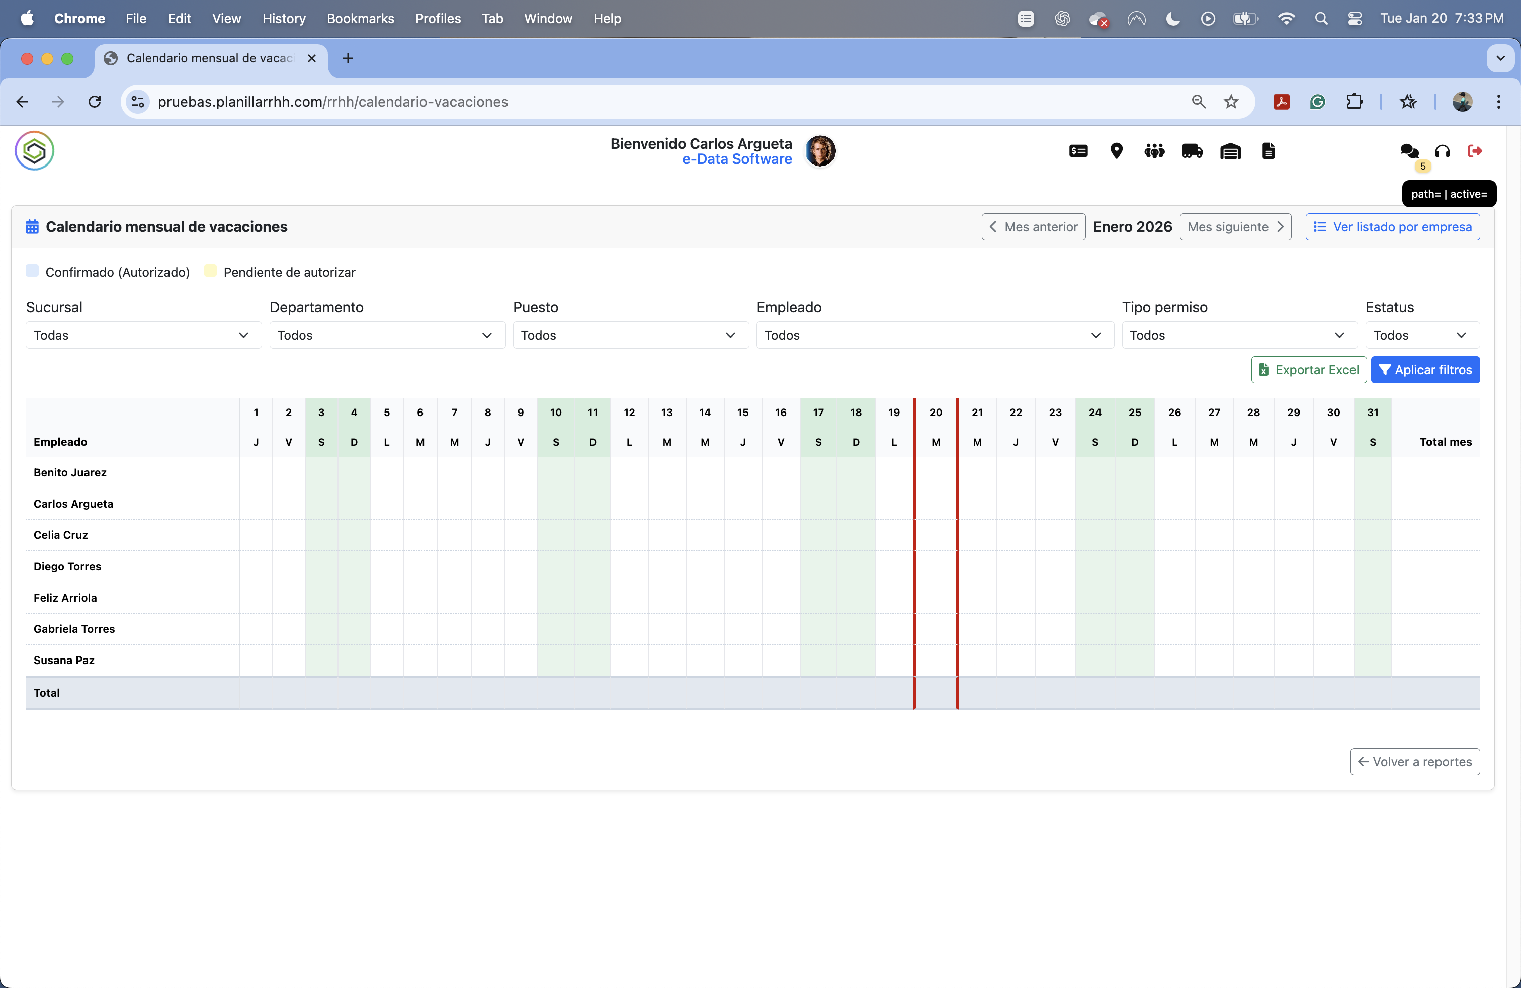Click the user profile photo thumbnail
The image size is (1521, 988).
[x=820, y=151]
